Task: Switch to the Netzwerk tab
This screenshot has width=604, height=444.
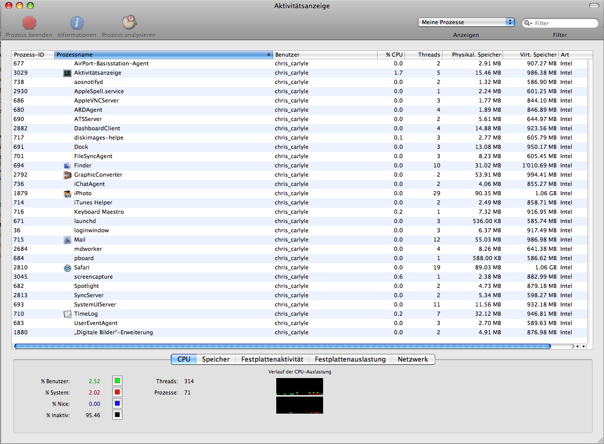Action: pos(413,359)
